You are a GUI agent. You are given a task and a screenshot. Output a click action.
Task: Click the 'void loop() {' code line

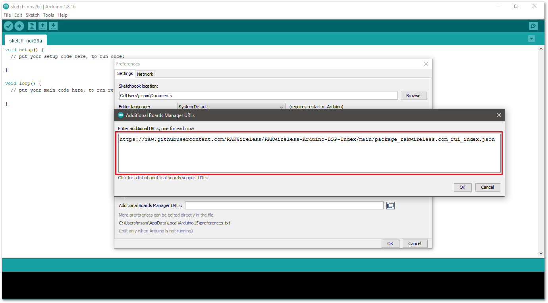click(x=23, y=84)
